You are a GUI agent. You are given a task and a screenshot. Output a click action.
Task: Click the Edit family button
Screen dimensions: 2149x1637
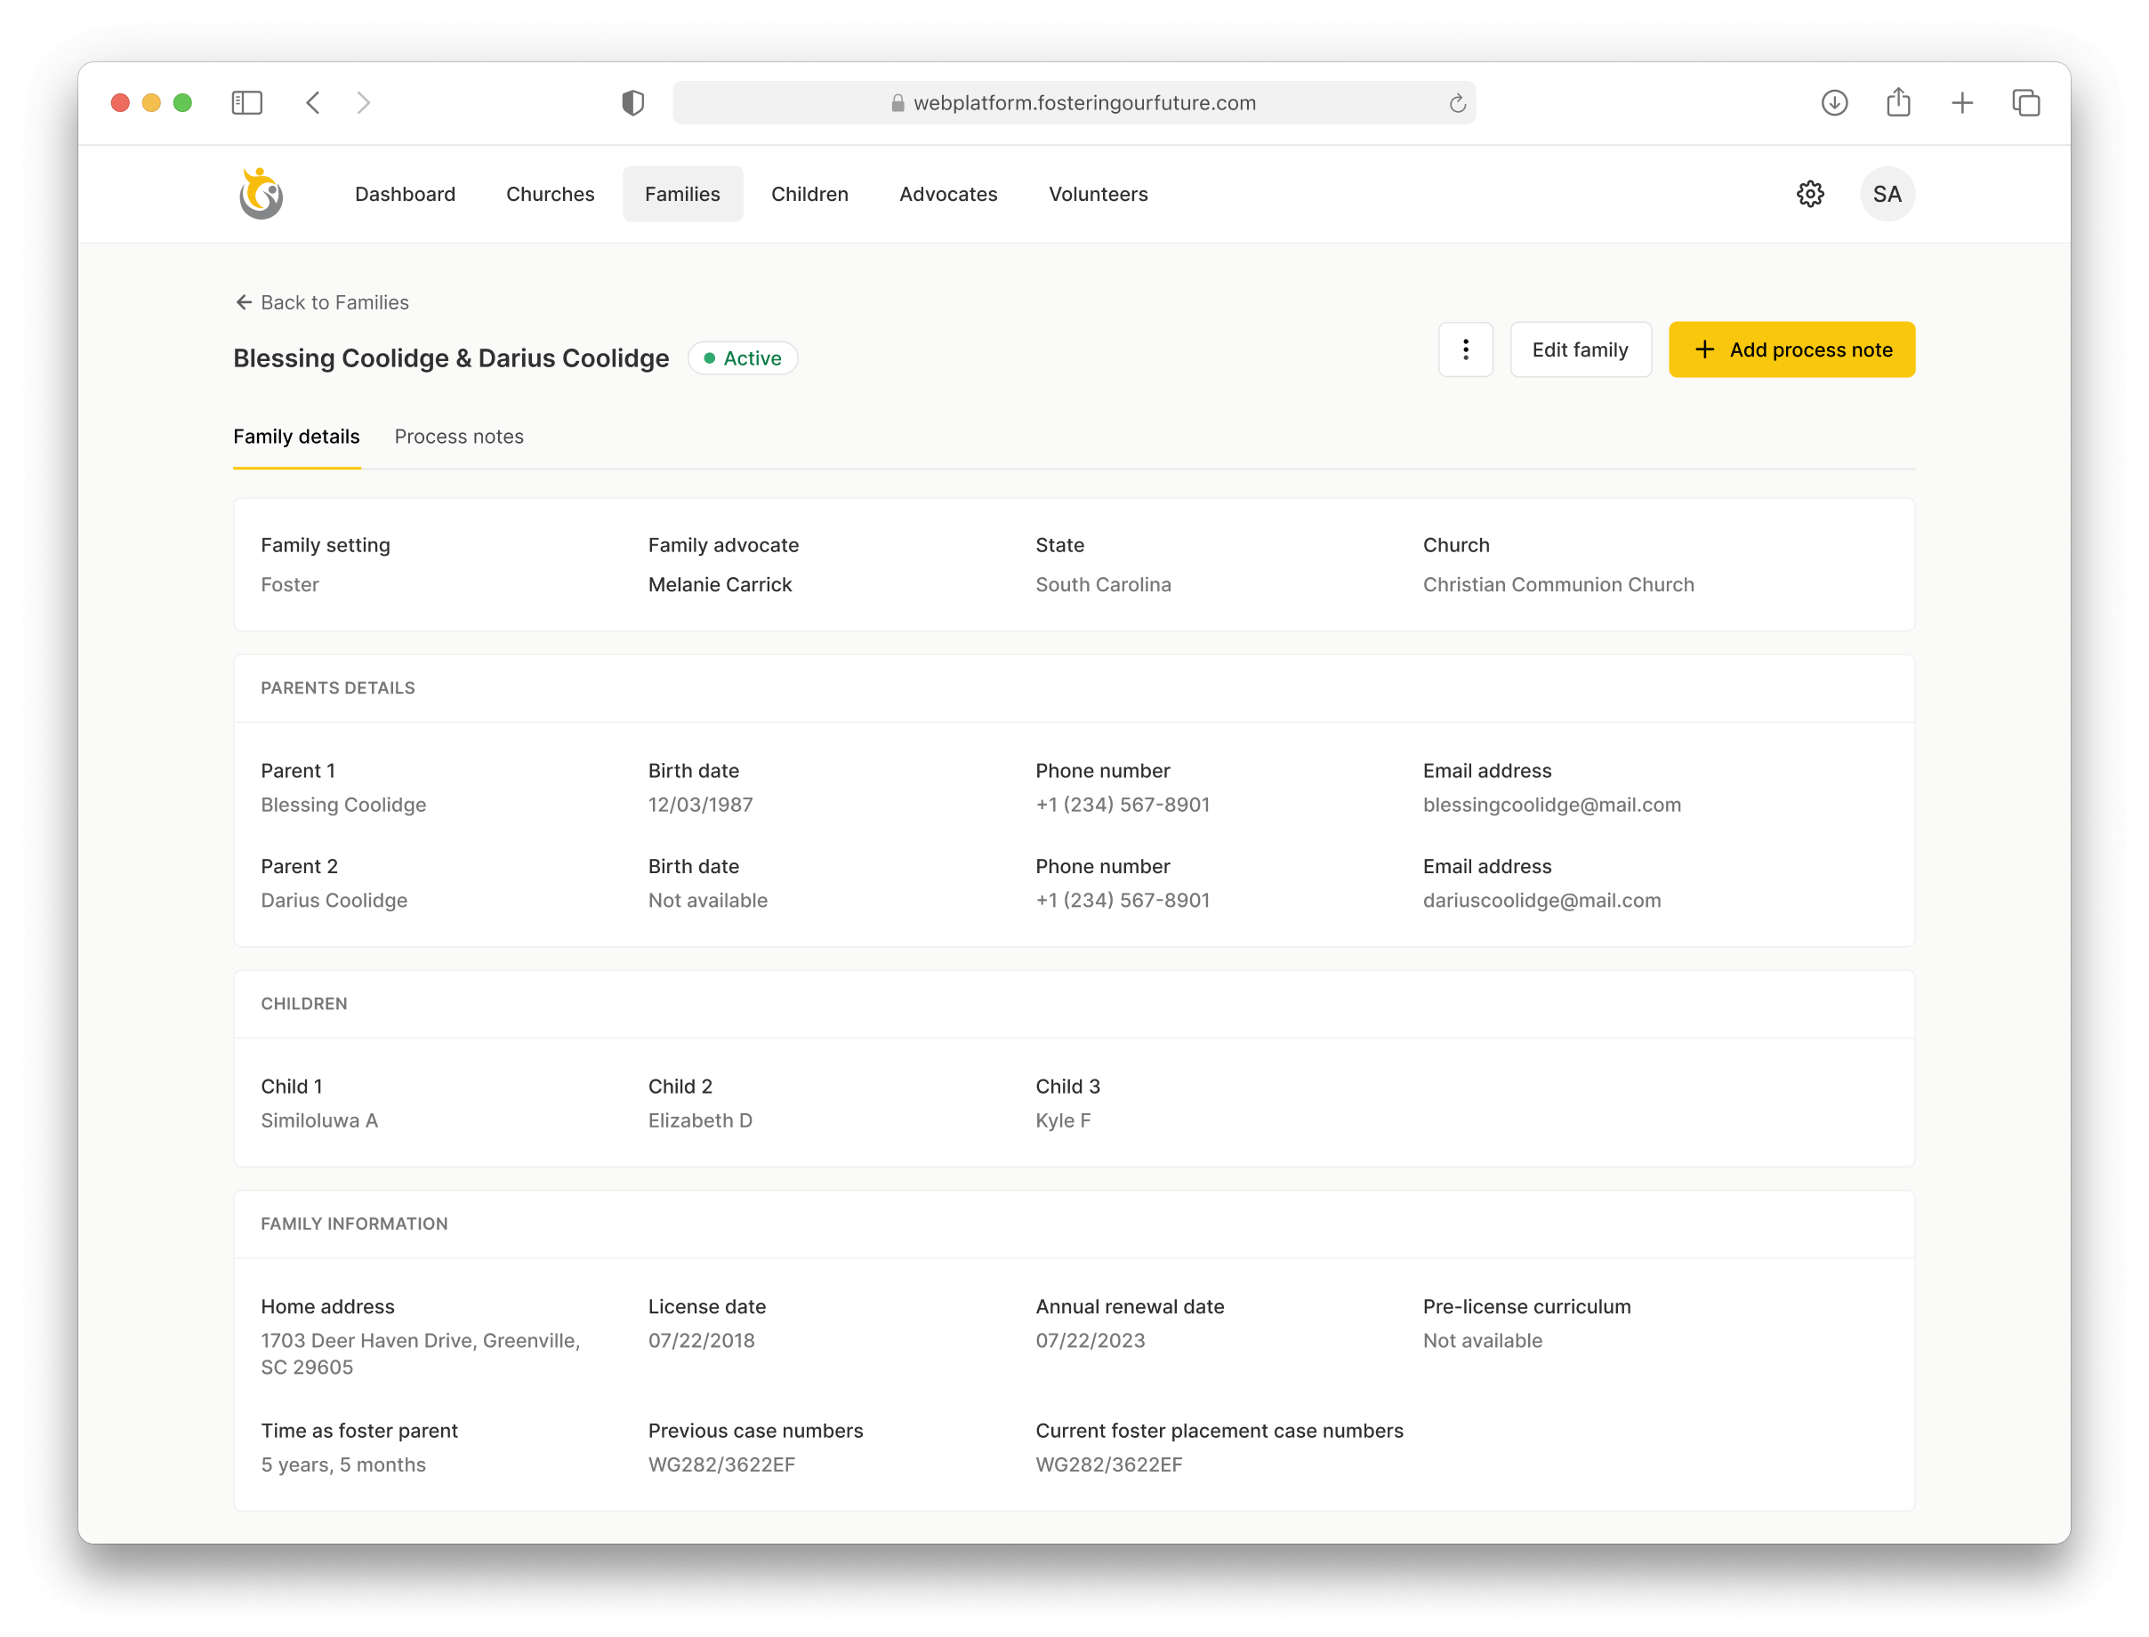(x=1579, y=349)
